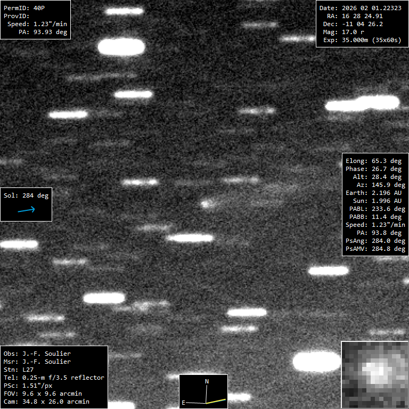This screenshot has height=409, width=409.
Task: Click the Elong 65.3 deg entry
Action: tap(373, 161)
